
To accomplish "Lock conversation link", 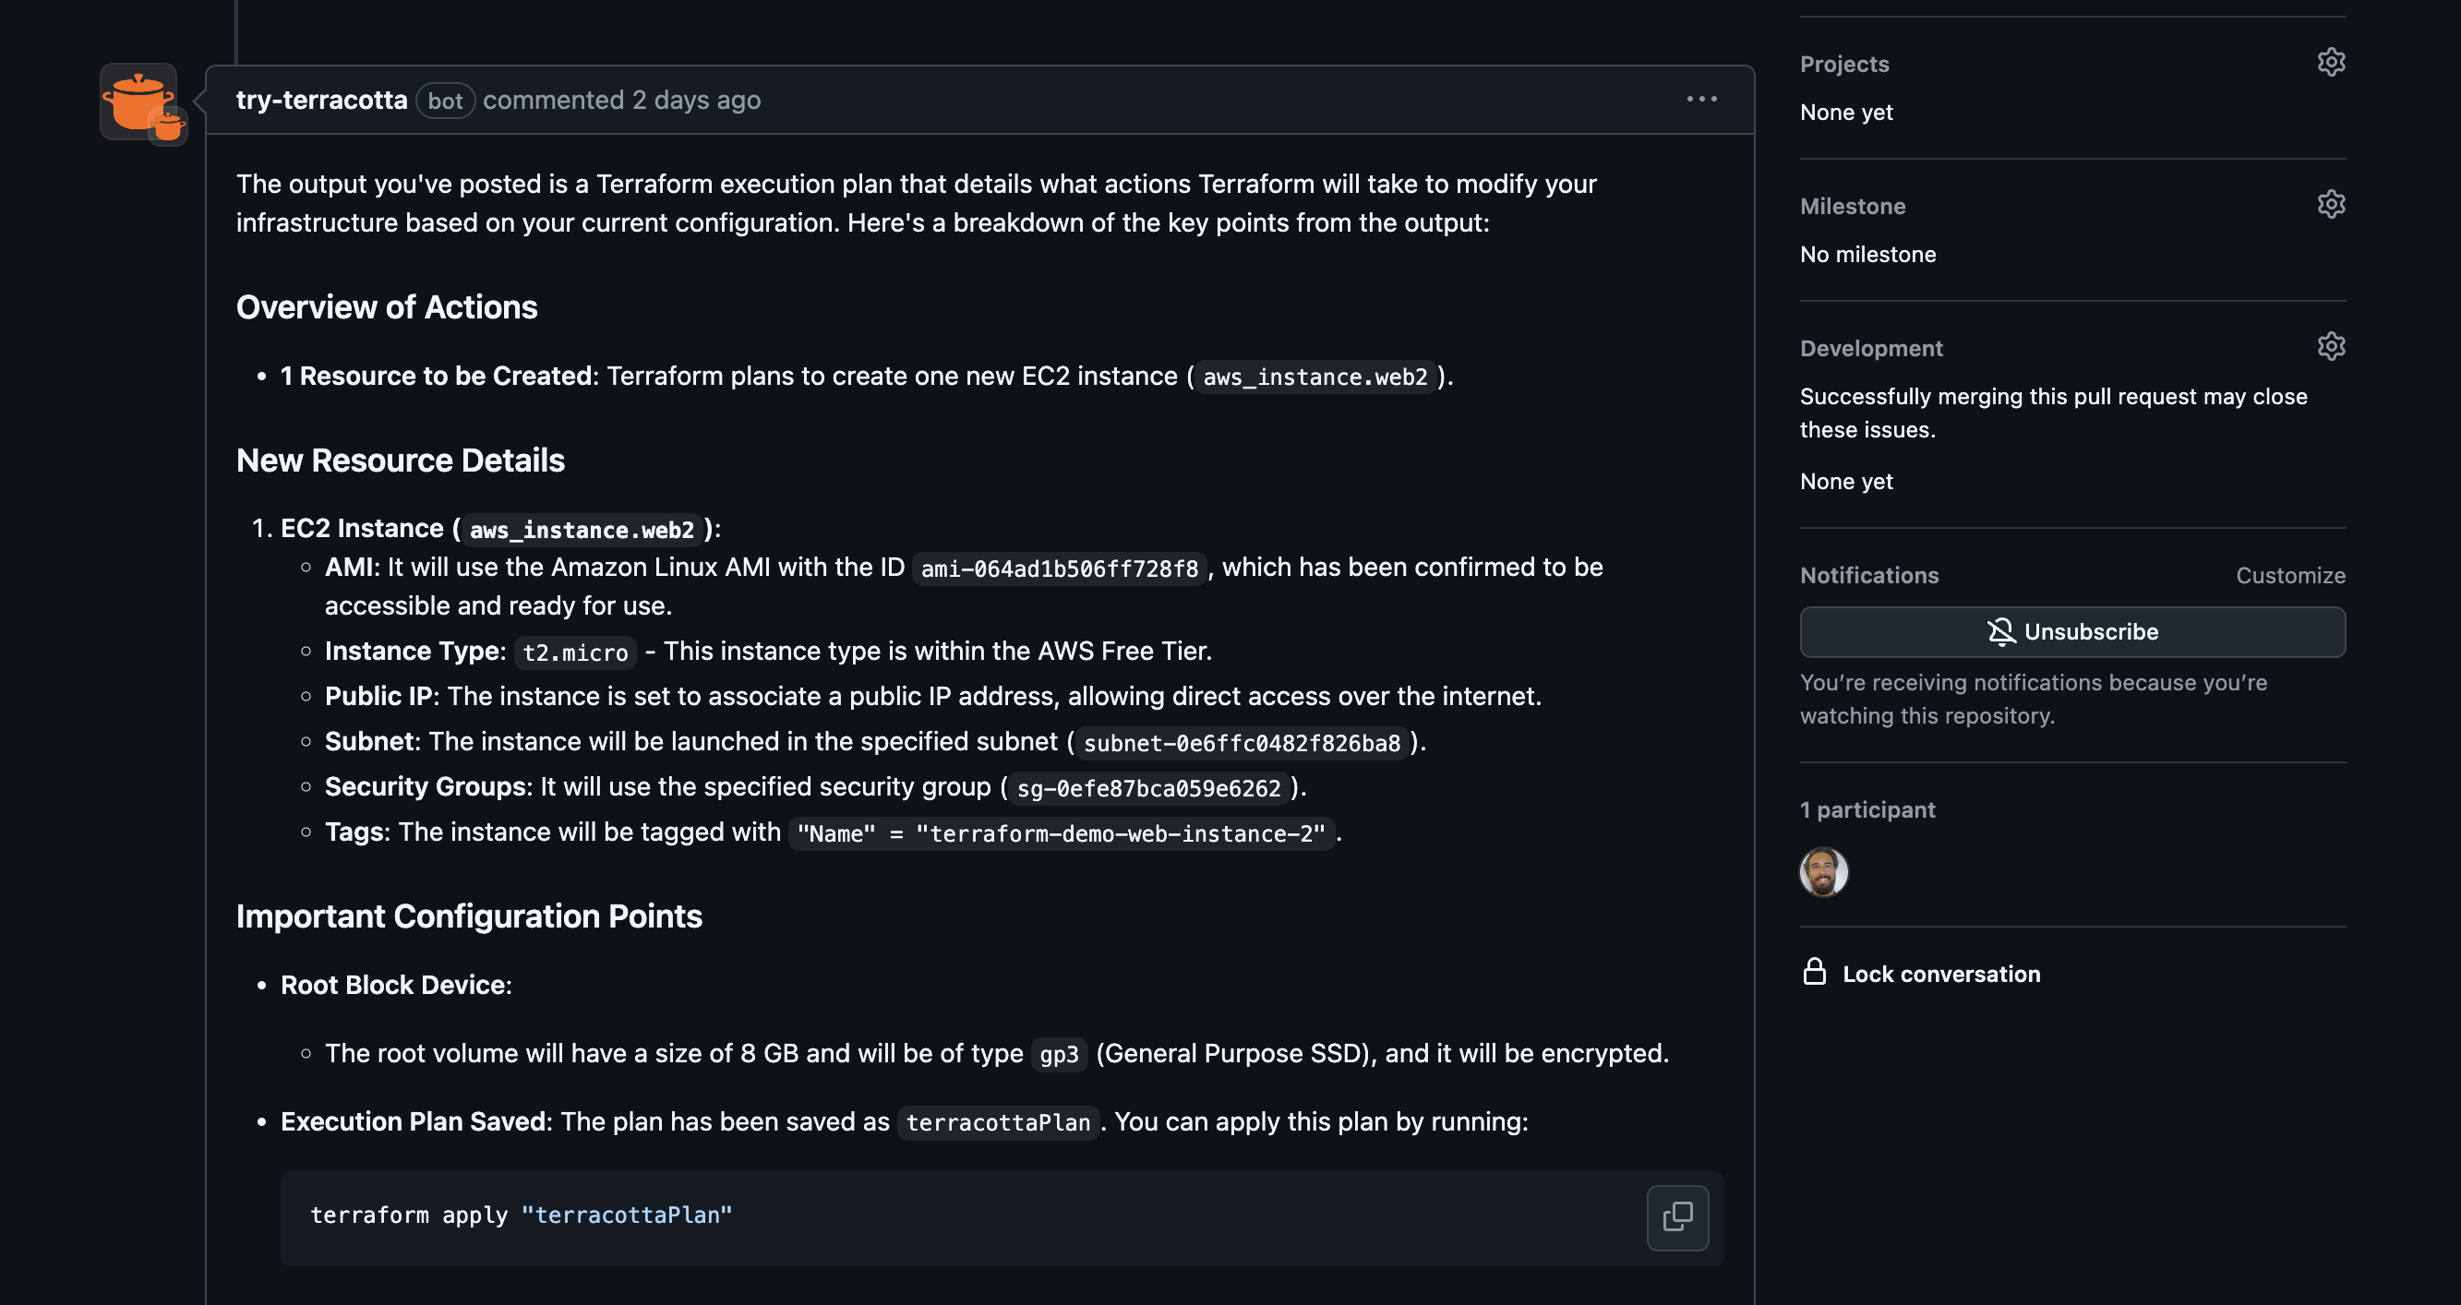I will point(1940,974).
